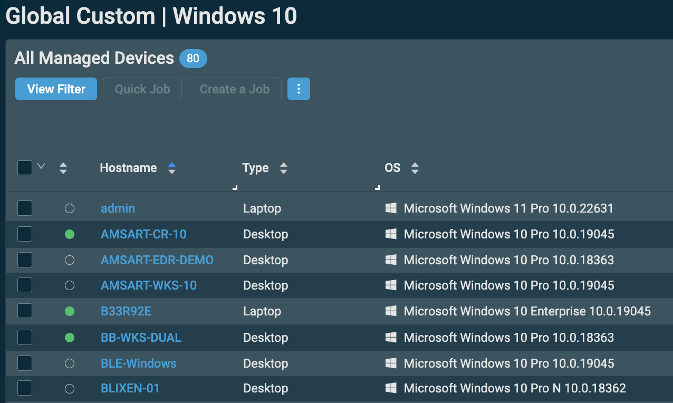The width and height of the screenshot is (673, 403).
Task: Click the green online status dot for B33R92E
Action: click(x=70, y=311)
